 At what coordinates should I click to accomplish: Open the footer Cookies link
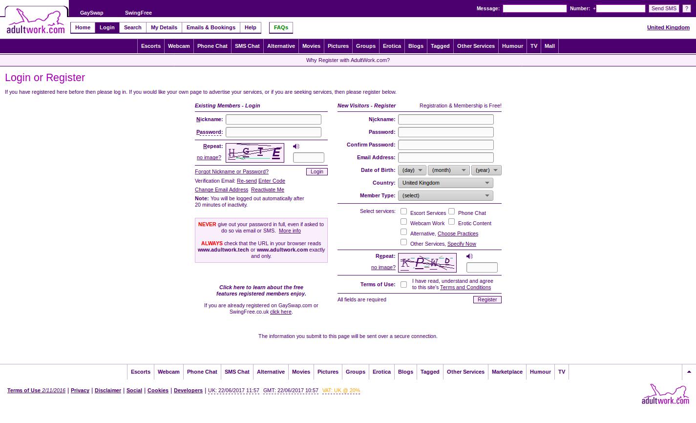[x=158, y=390]
